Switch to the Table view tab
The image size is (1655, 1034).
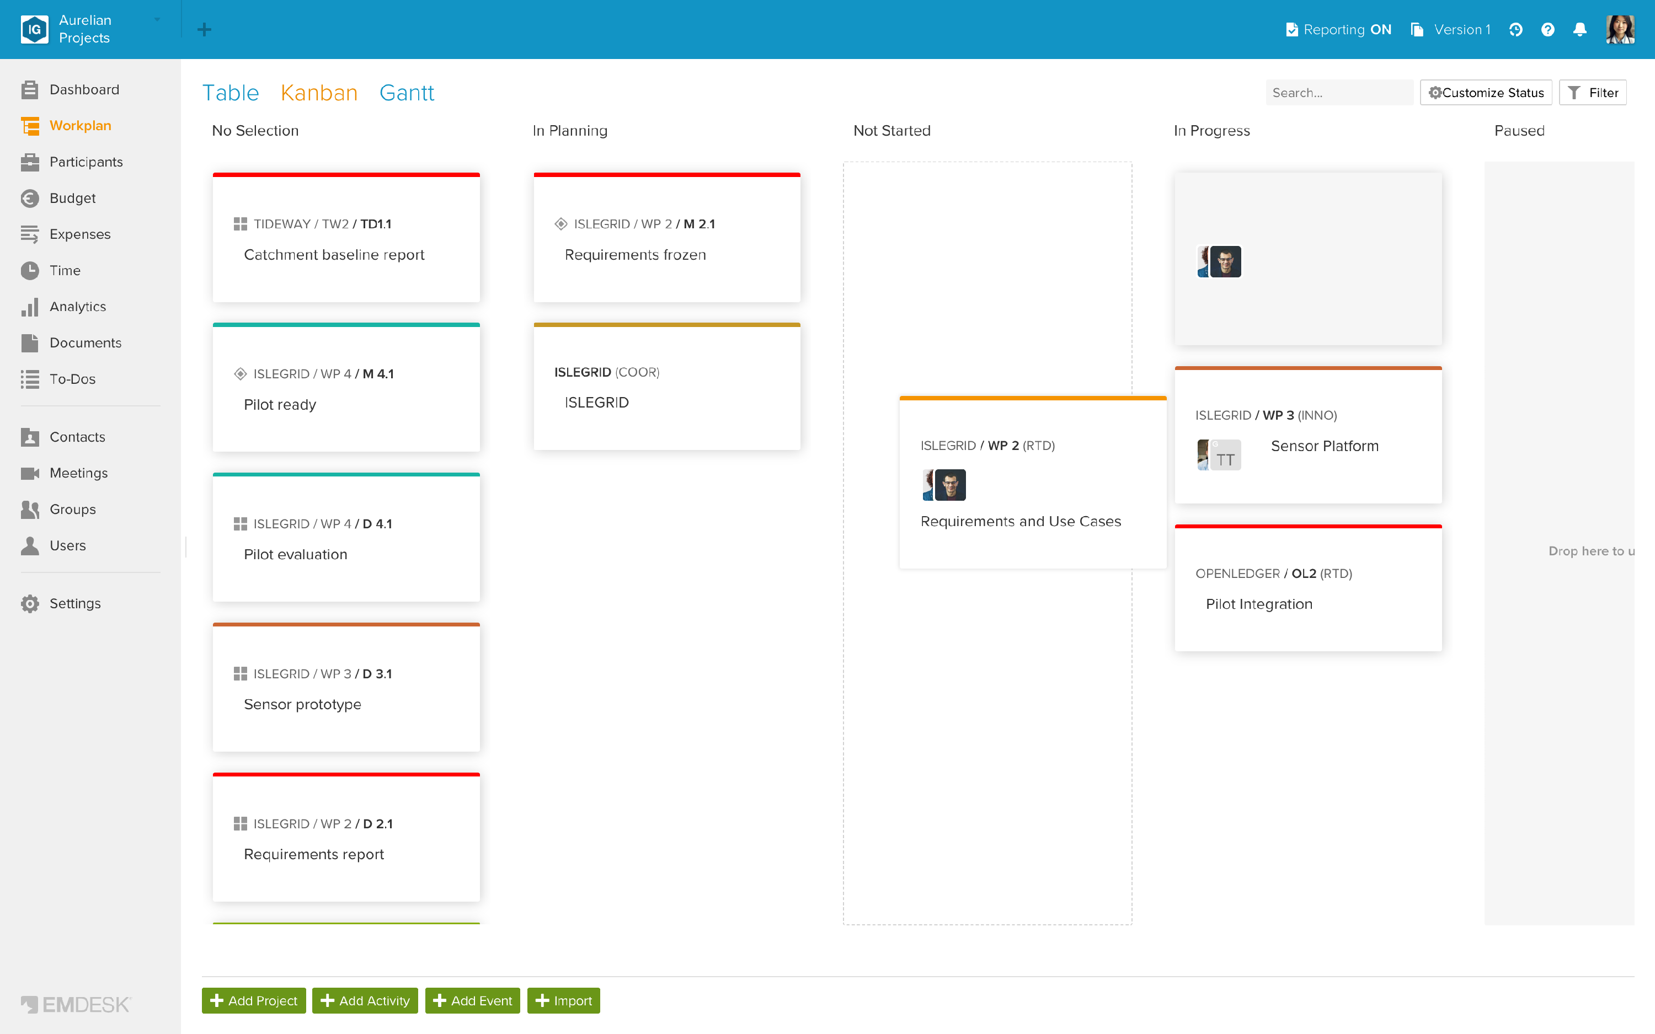coord(231,92)
